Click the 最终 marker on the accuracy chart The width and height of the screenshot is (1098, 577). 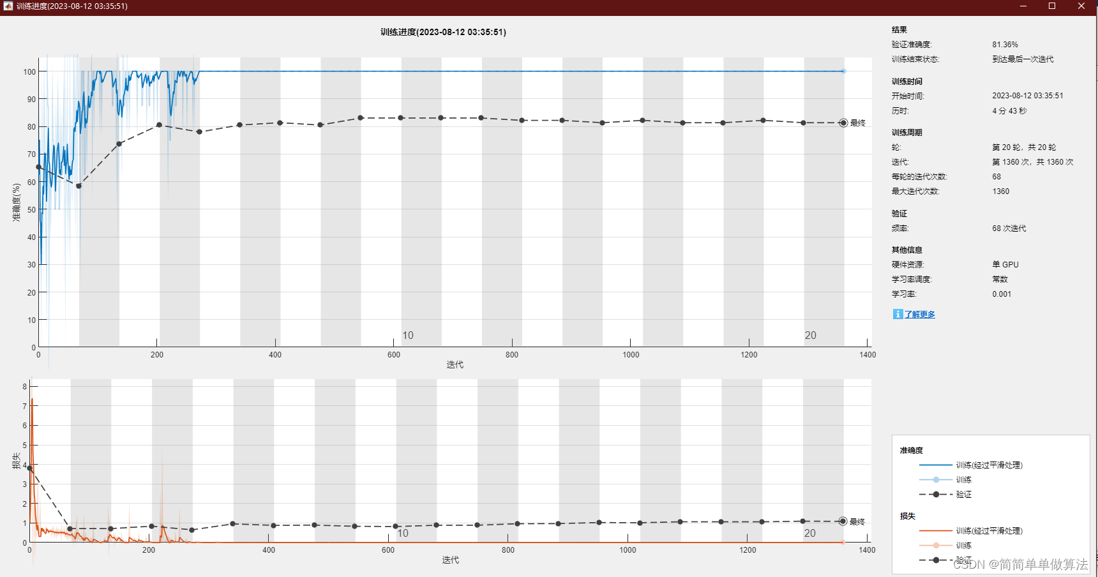pyautogui.click(x=843, y=123)
